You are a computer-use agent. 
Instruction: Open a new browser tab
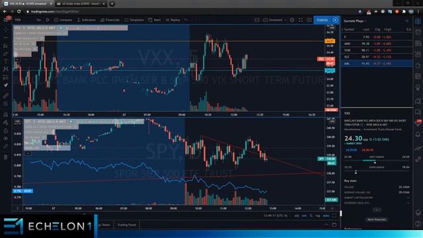click(112, 4)
